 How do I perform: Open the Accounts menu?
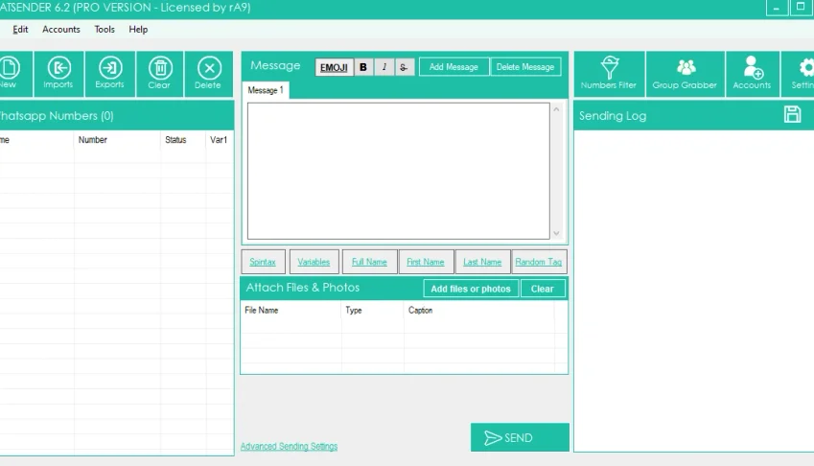click(x=61, y=30)
